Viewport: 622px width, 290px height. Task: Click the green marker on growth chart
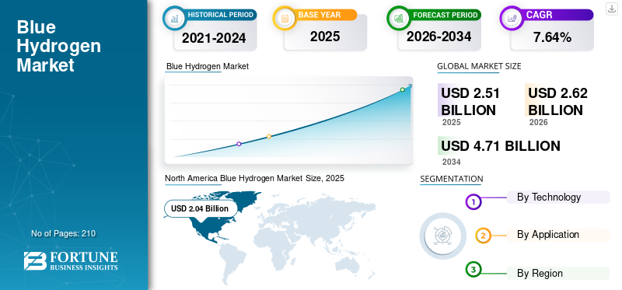click(402, 89)
